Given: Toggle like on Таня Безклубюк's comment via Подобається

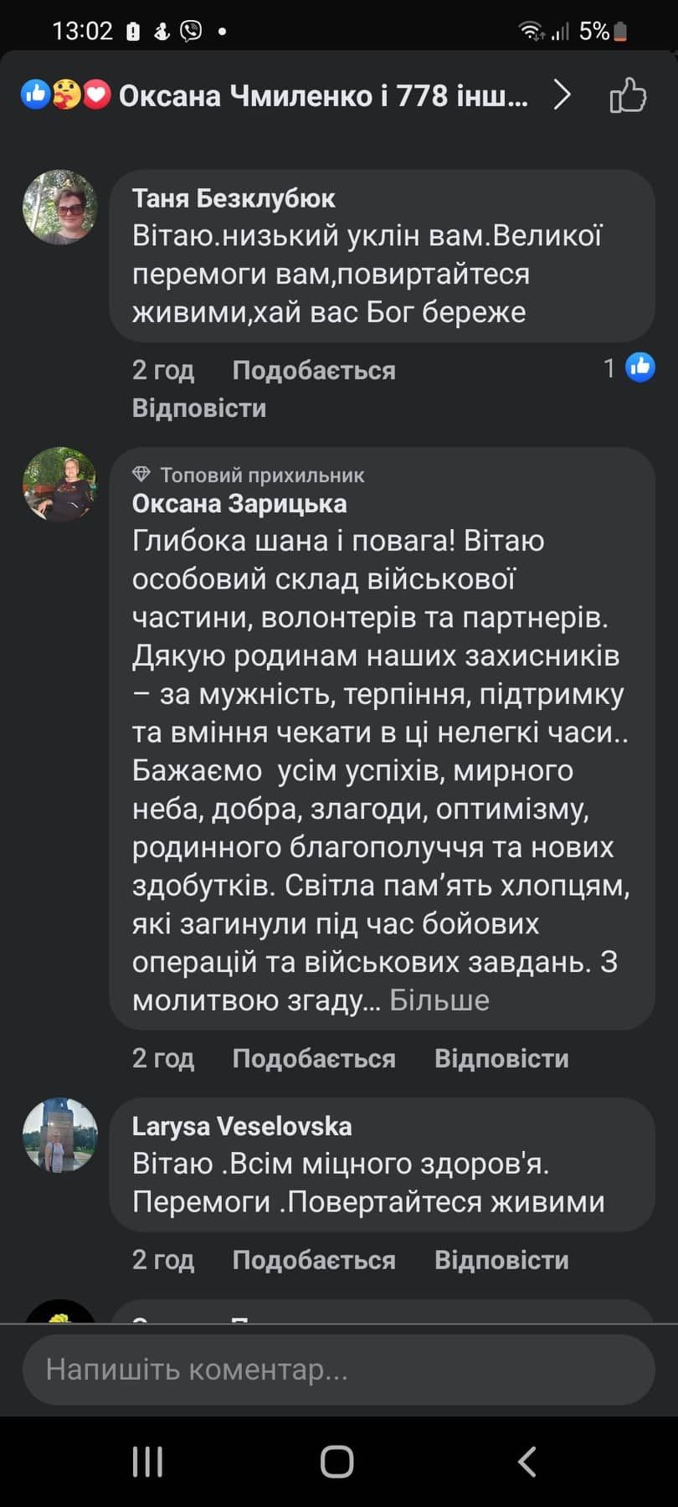Looking at the screenshot, I should click(x=315, y=369).
